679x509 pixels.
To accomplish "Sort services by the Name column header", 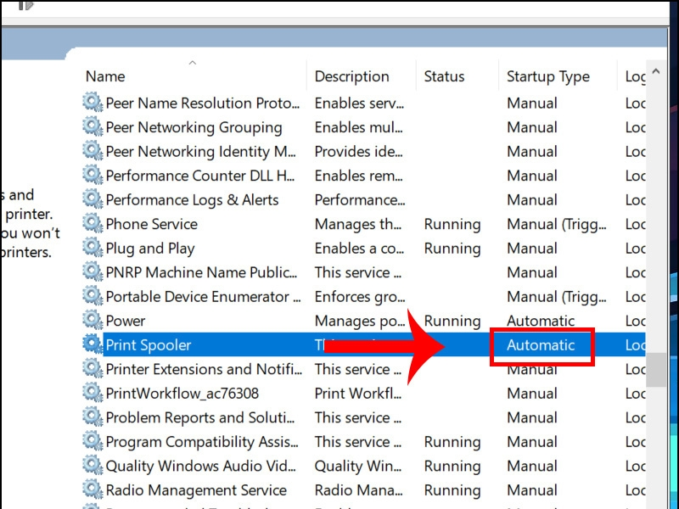I will pyautogui.click(x=105, y=76).
